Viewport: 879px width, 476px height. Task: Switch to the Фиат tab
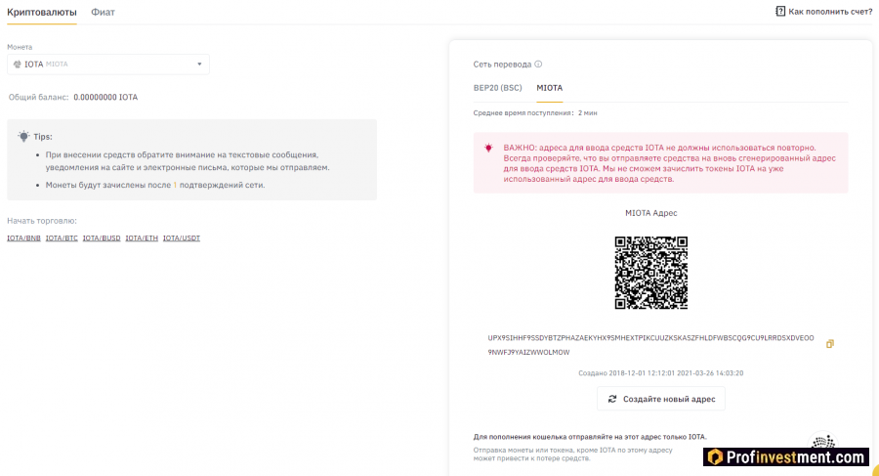pyautogui.click(x=104, y=13)
